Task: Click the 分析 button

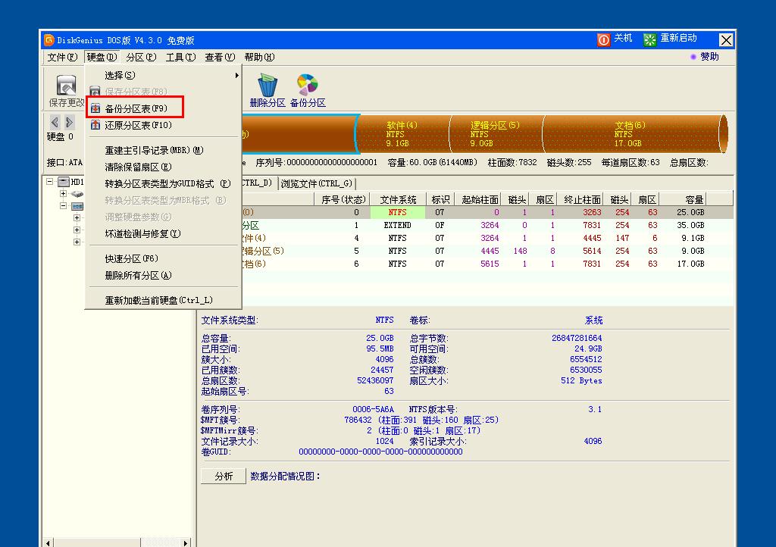Action: tap(224, 476)
